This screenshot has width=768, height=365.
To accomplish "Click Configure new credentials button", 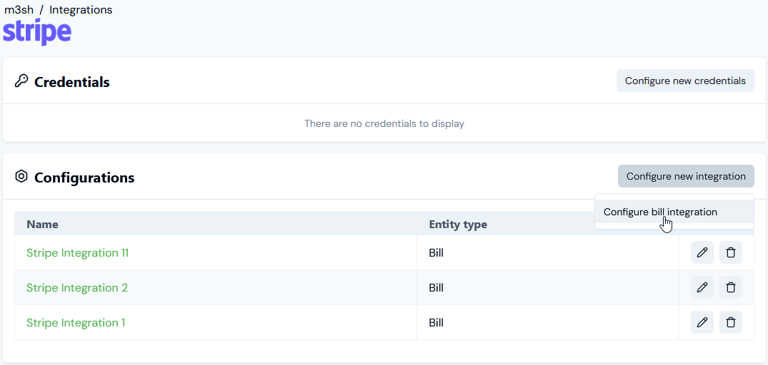I will (x=685, y=81).
